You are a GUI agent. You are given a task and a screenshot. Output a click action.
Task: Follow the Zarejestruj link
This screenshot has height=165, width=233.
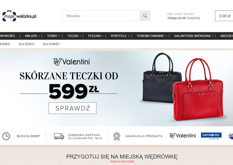193,18
